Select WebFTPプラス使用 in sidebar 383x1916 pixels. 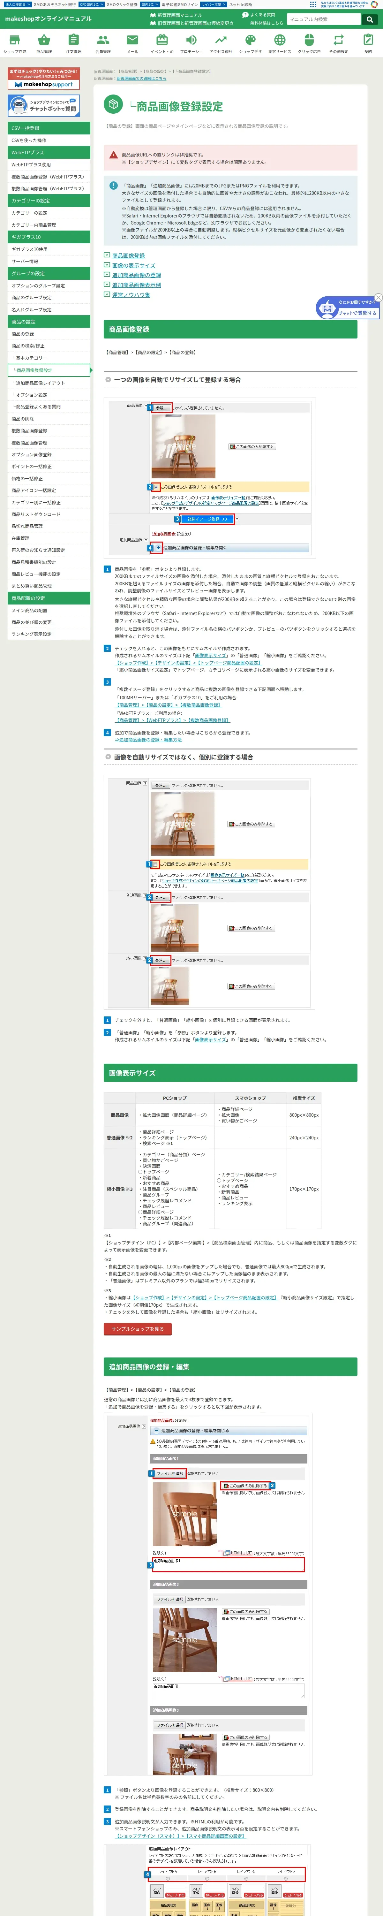tap(49, 164)
